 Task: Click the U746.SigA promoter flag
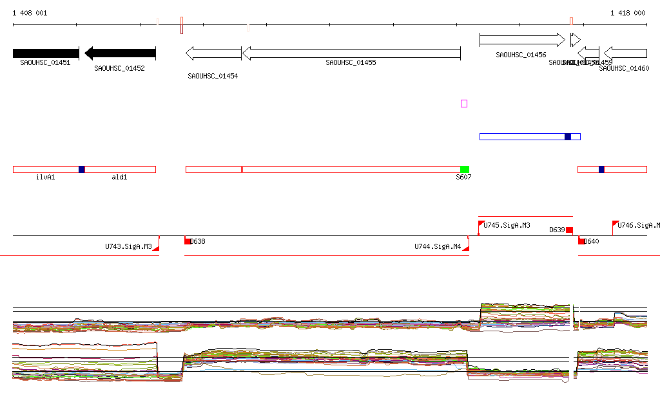click(615, 224)
